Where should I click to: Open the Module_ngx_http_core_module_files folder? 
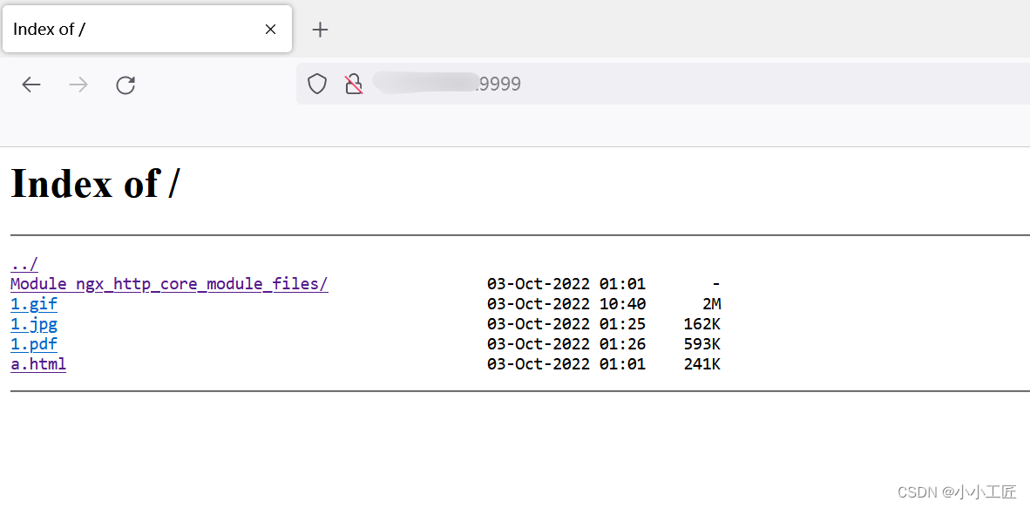pos(168,283)
